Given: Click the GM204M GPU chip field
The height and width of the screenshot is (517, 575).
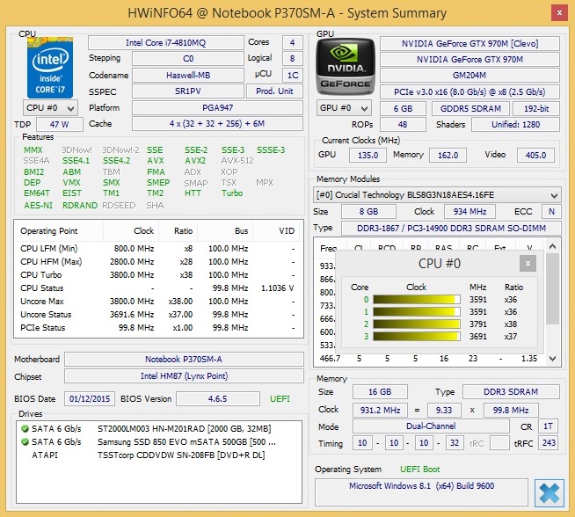Looking at the screenshot, I should [469, 75].
